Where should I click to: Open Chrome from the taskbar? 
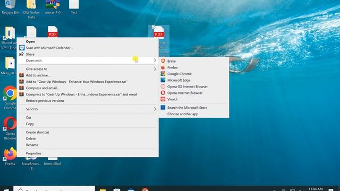pos(145,189)
